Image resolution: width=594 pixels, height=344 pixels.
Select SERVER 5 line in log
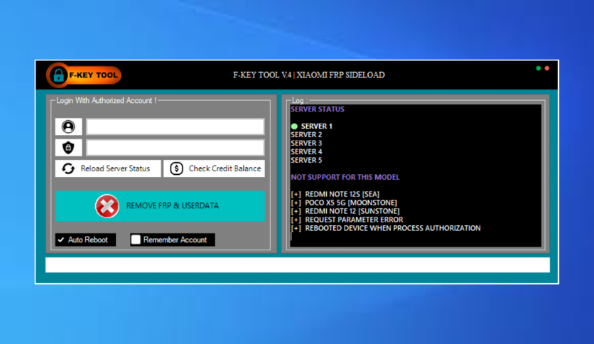306,160
